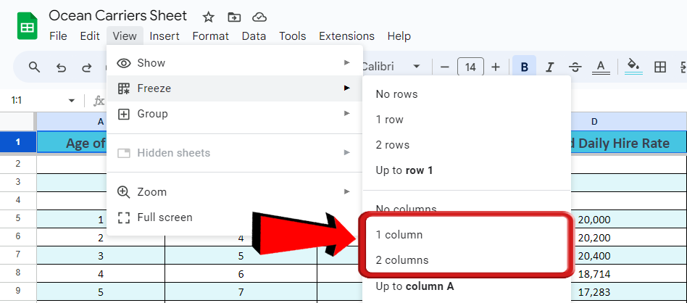Select "1 column" freeze option
Screen dimensions: 687x303
point(399,235)
